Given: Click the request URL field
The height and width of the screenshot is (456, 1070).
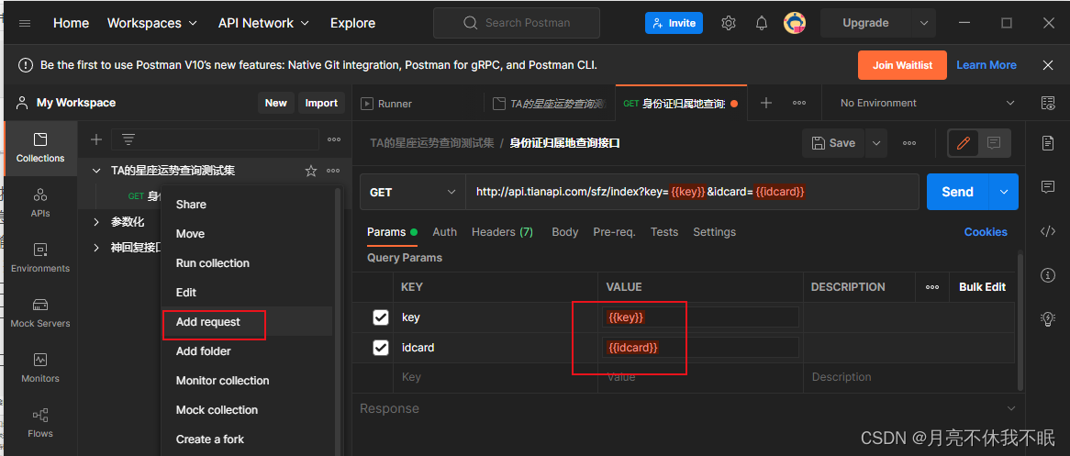Looking at the screenshot, I should coord(692,192).
